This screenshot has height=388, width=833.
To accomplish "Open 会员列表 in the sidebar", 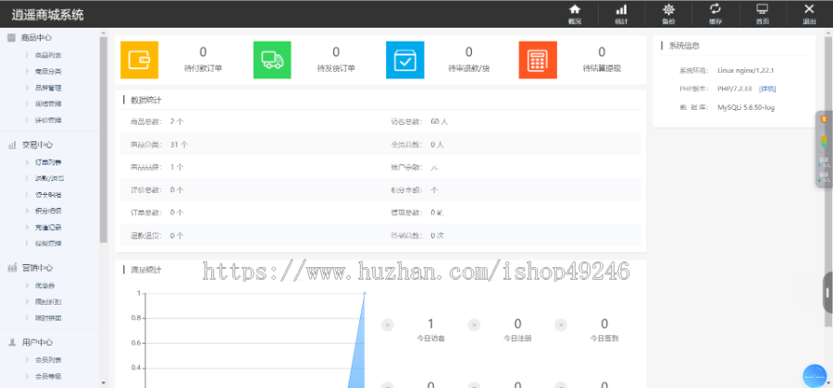I will point(48,360).
